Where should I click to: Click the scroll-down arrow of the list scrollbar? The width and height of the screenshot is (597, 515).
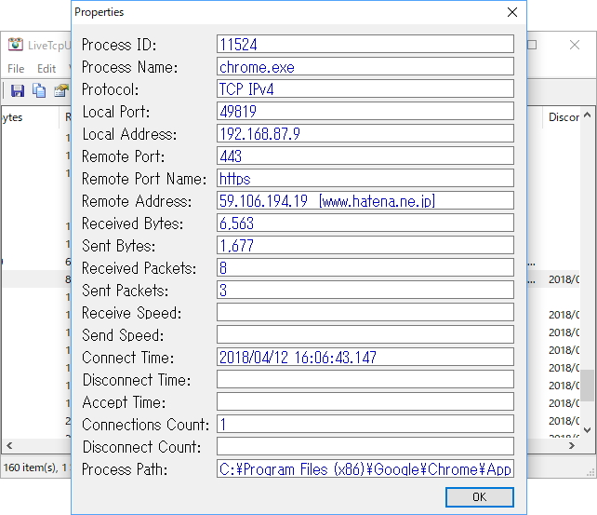click(588, 430)
